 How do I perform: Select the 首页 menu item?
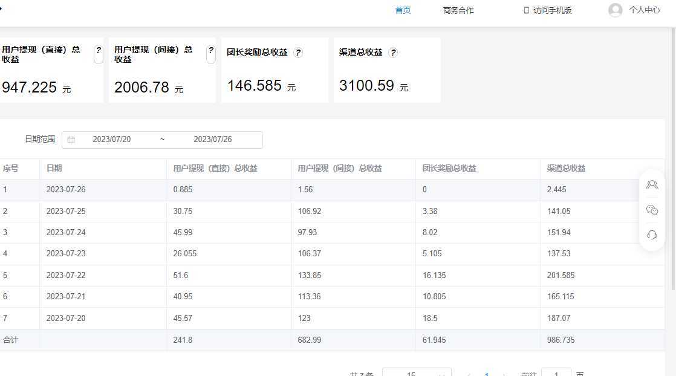(402, 10)
